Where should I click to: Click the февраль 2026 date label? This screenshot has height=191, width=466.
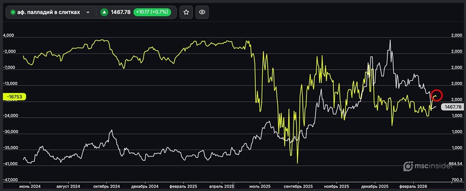click(413, 186)
